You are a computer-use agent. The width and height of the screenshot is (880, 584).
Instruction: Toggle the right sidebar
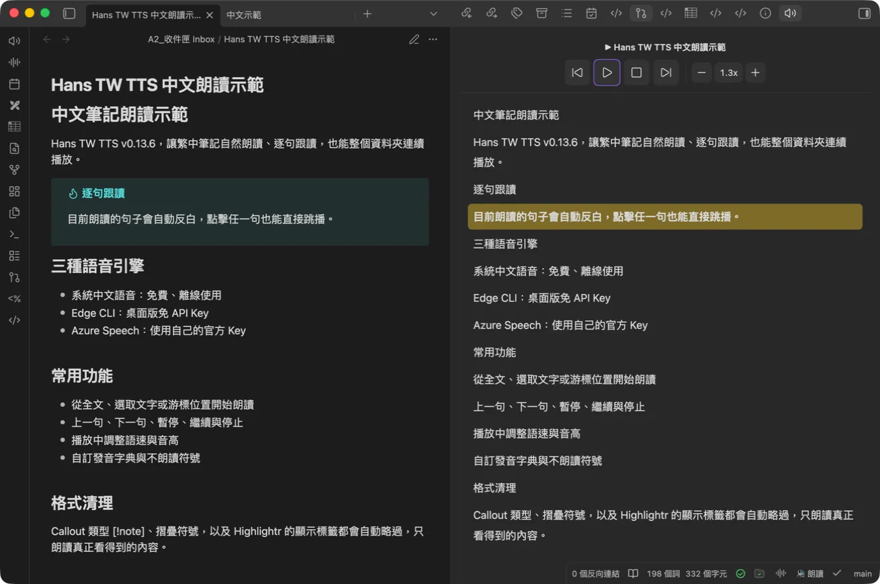click(865, 13)
